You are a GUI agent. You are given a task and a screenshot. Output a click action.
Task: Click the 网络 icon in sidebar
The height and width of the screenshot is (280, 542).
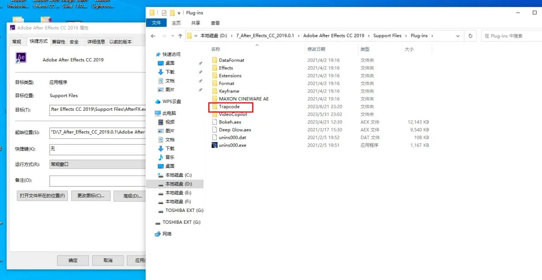coord(158,234)
